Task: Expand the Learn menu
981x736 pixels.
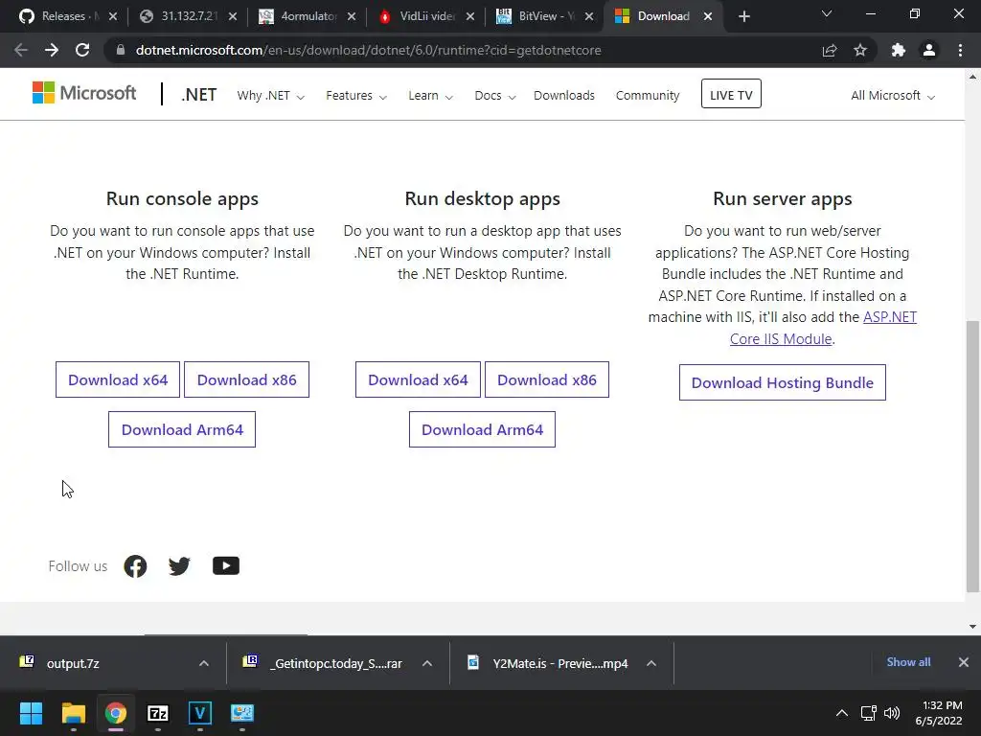Action: click(430, 96)
